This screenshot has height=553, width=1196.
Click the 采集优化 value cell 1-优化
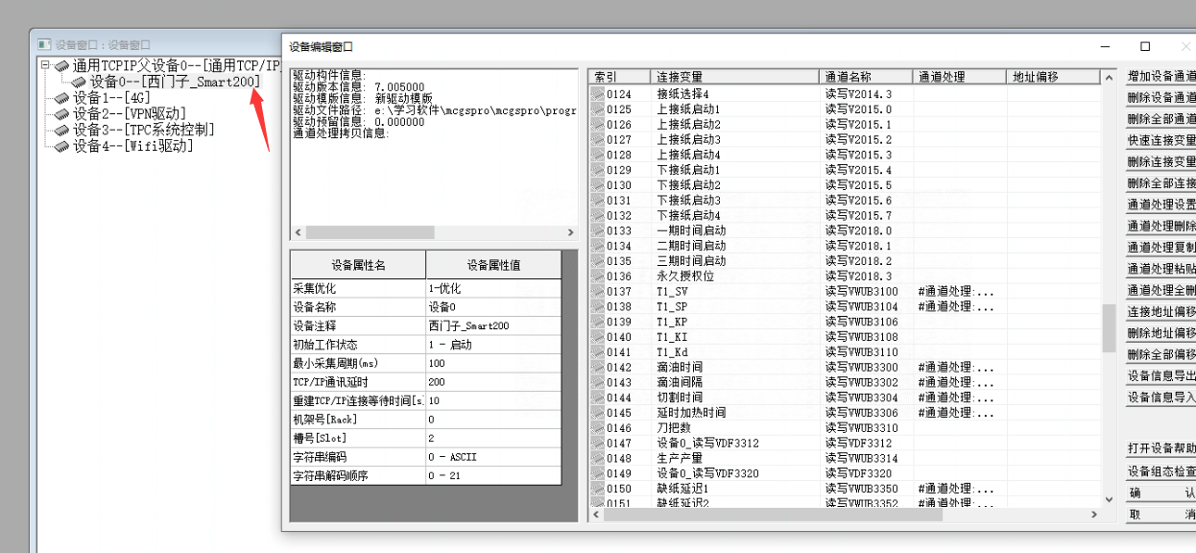click(493, 288)
